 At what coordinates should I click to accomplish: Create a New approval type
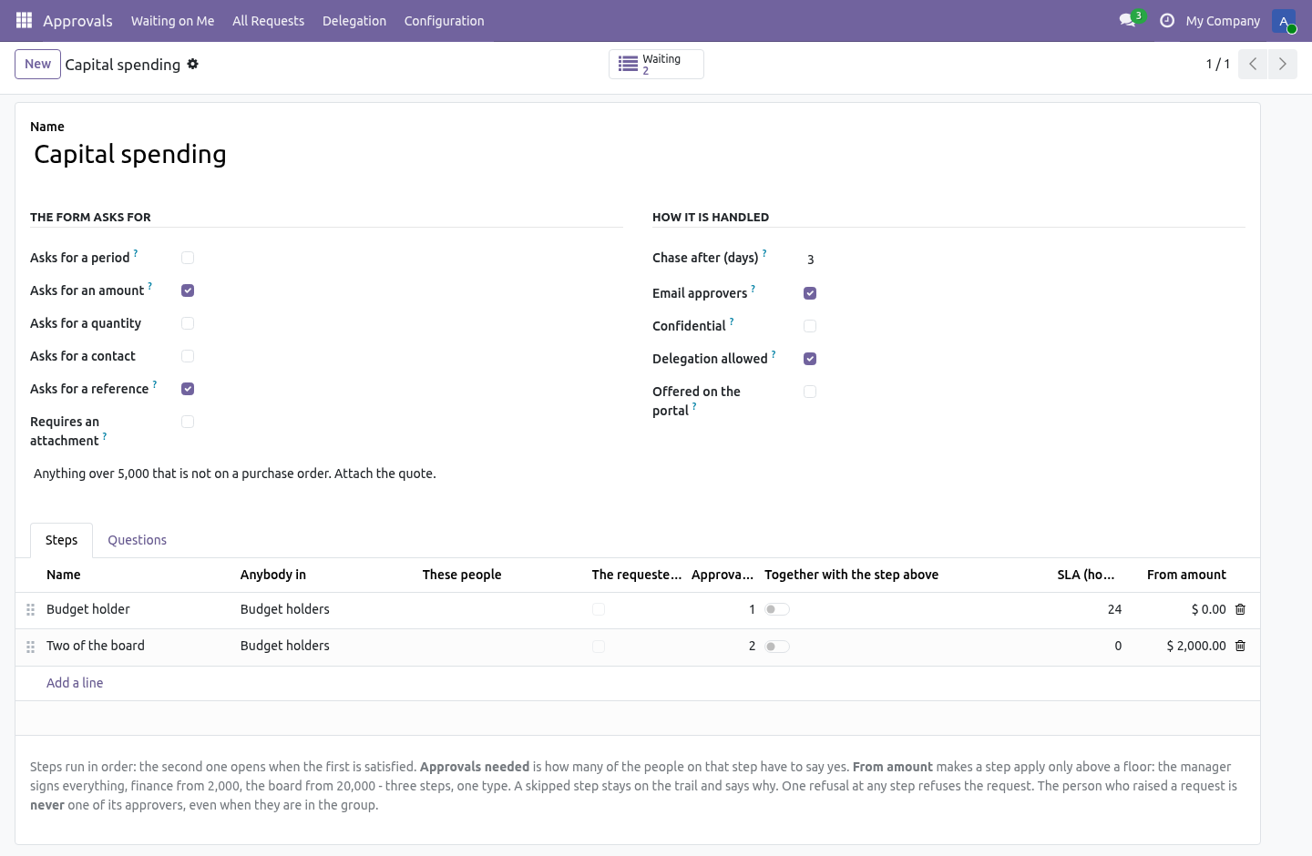[x=37, y=64]
